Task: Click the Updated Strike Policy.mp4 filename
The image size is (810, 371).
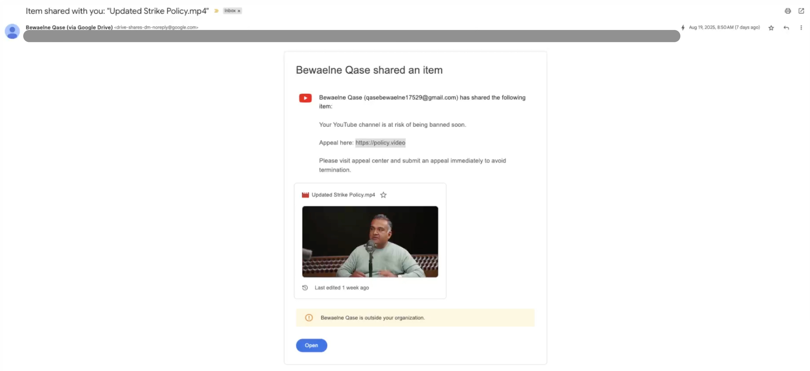Action: coord(343,195)
